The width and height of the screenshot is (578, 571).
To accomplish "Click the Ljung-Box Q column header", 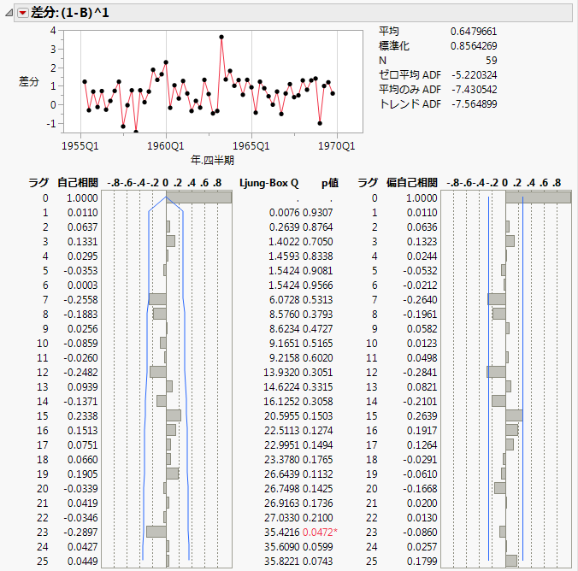I will 269,183.
